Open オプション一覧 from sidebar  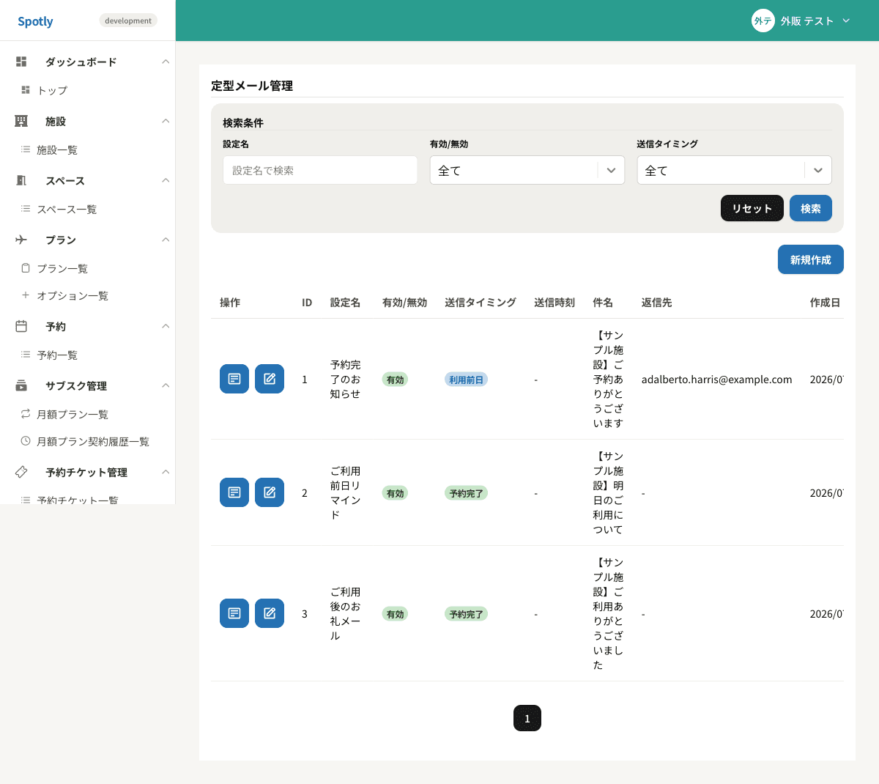tap(73, 295)
